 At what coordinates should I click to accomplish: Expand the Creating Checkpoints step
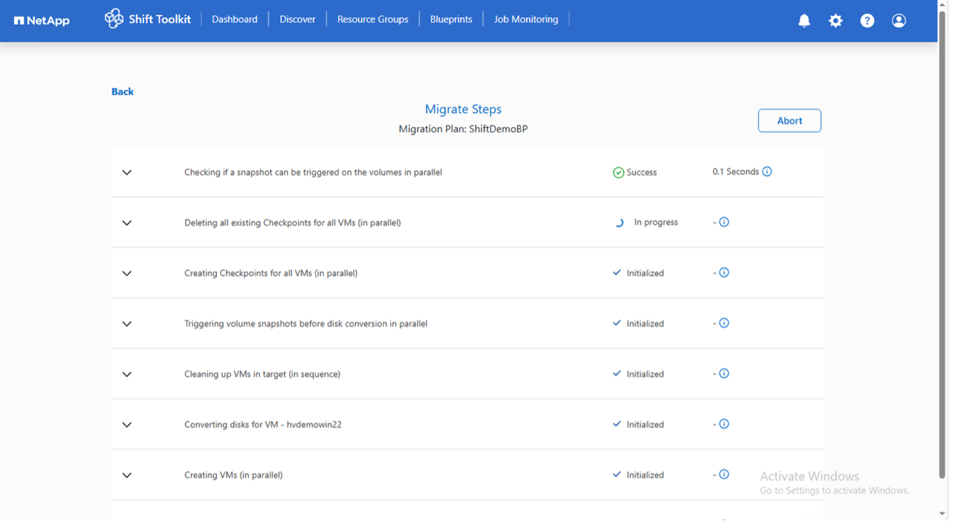click(127, 273)
